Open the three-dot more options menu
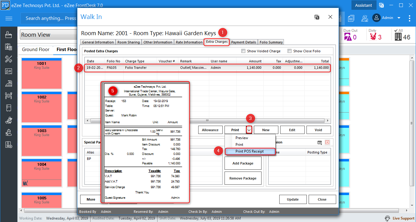The height and width of the screenshot is (222, 416). (410, 18)
